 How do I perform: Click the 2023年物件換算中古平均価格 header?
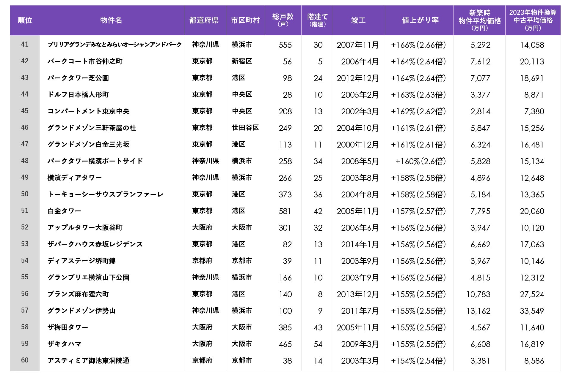[533, 20]
